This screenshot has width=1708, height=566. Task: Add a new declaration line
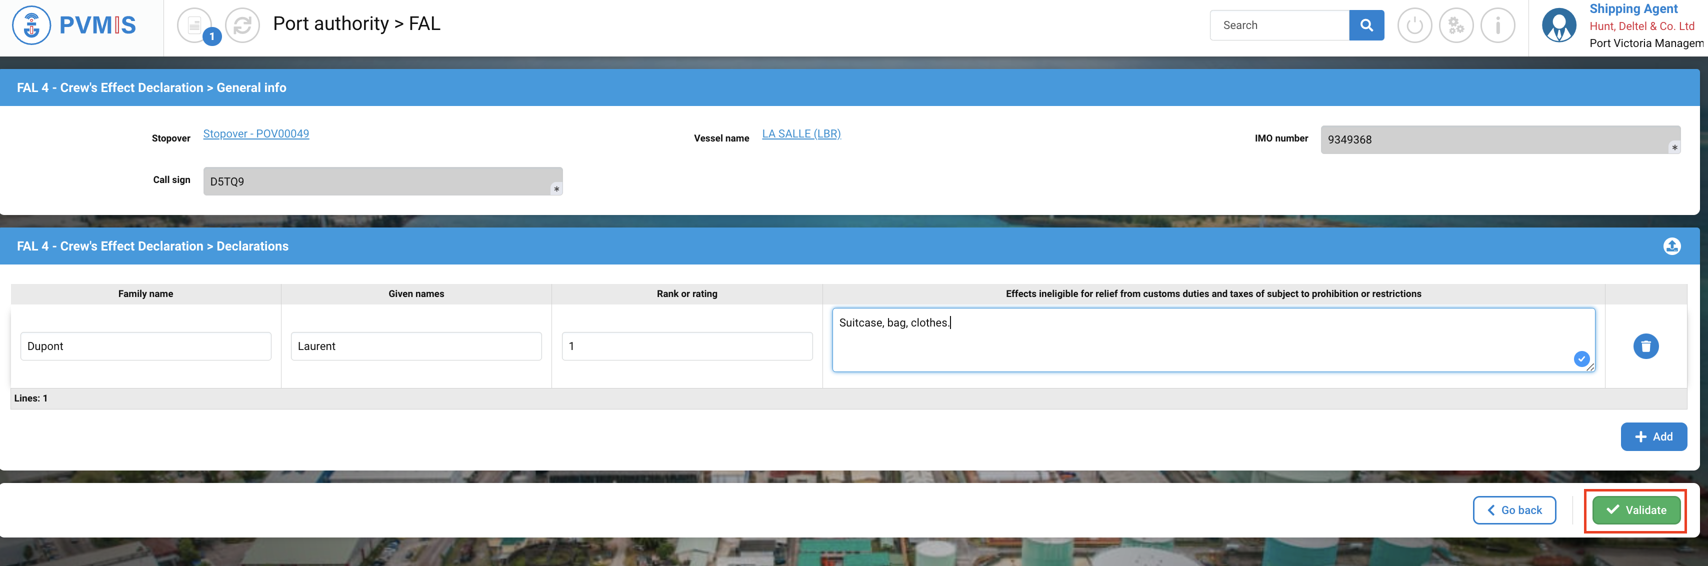(x=1653, y=437)
